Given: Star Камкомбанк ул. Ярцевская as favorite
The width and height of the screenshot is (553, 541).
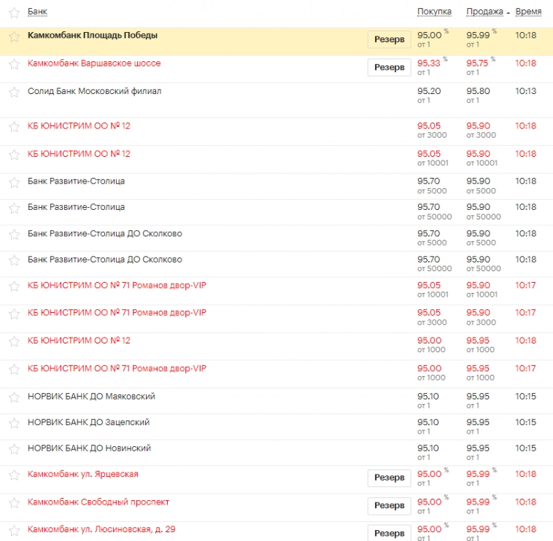Looking at the screenshot, I should [x=15, y=475].
